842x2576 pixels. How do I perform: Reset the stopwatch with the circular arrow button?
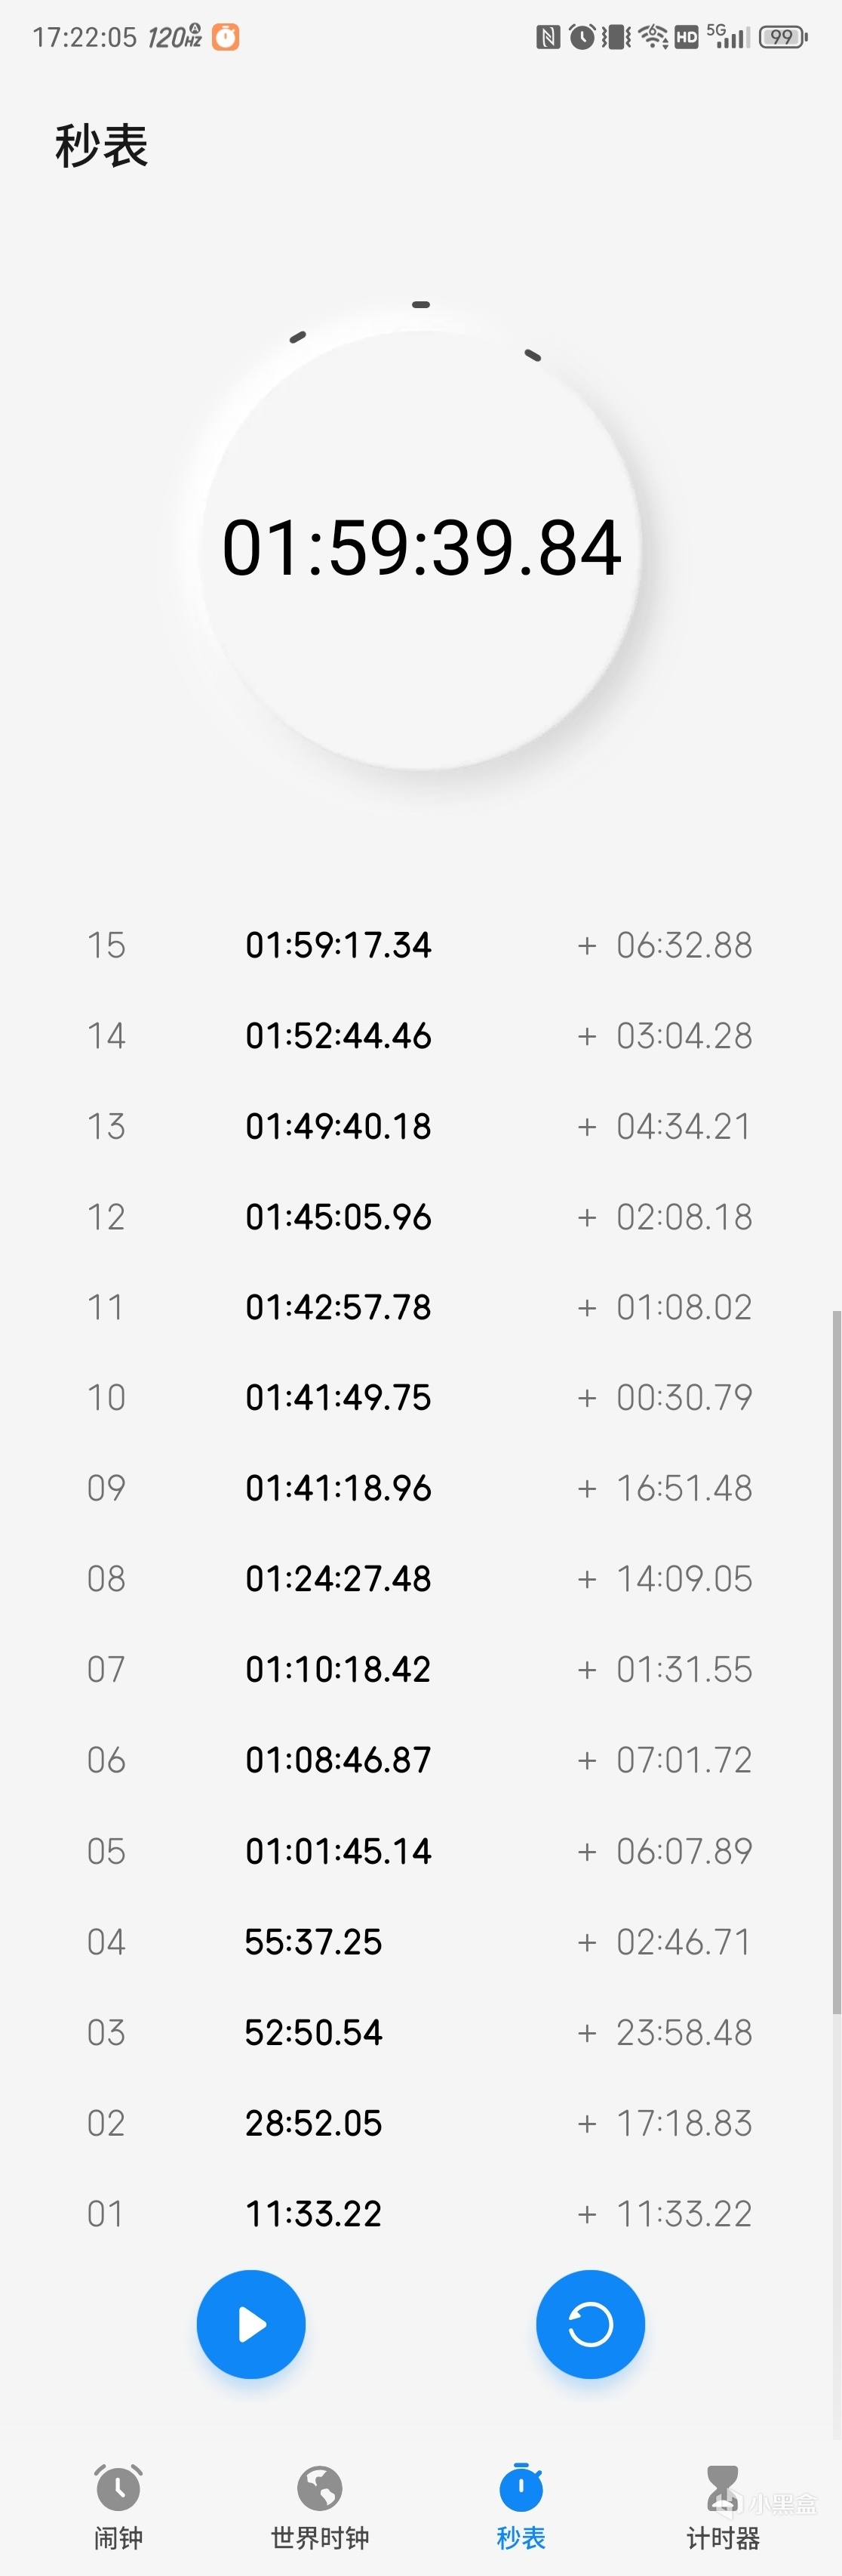point(590,2325)
